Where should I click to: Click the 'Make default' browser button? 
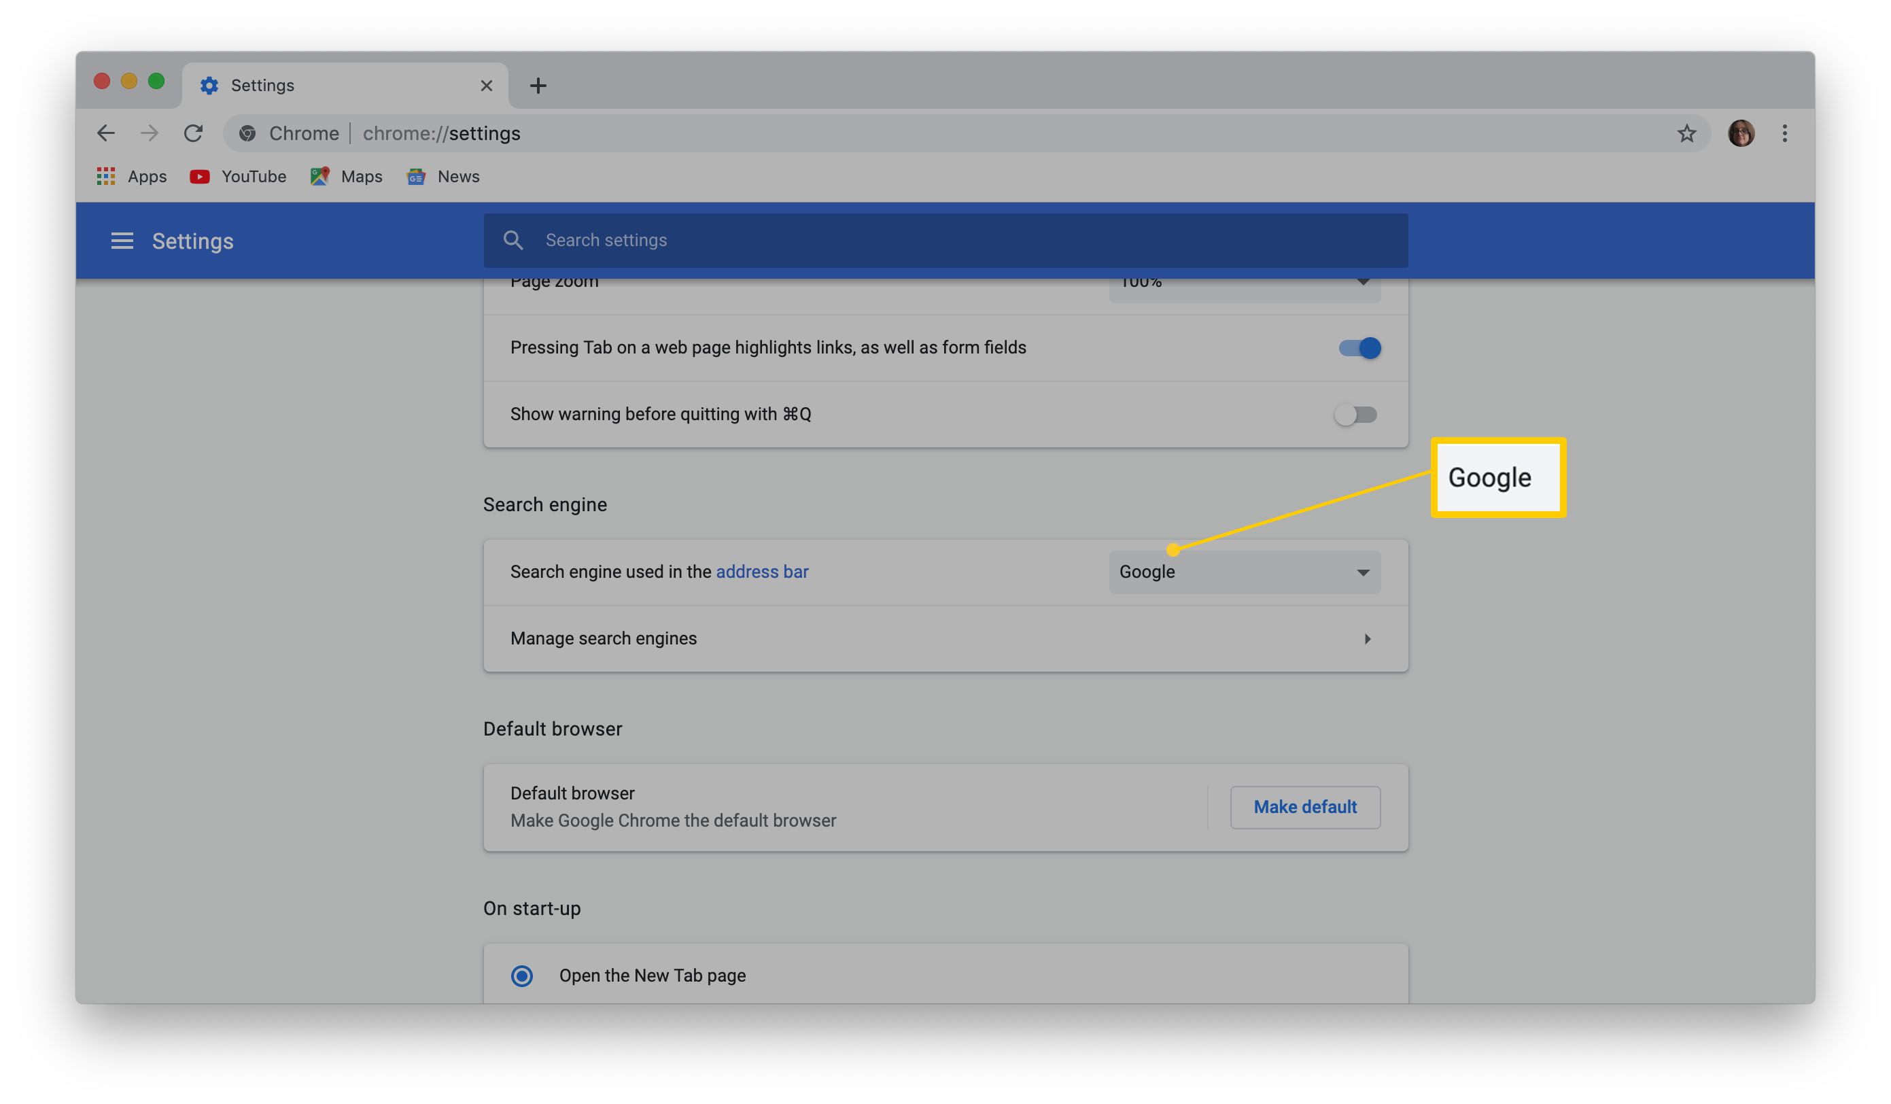[1305, 807]
